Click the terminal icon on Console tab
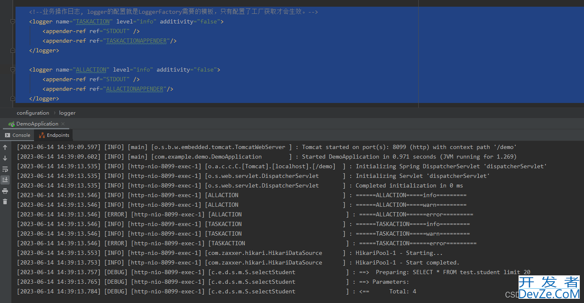This screenshot has height=303, width=584. coord(8,135)
